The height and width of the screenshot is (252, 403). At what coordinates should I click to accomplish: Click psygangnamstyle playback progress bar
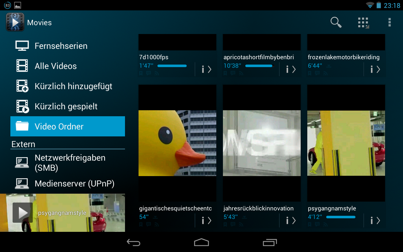click(341, 217)
